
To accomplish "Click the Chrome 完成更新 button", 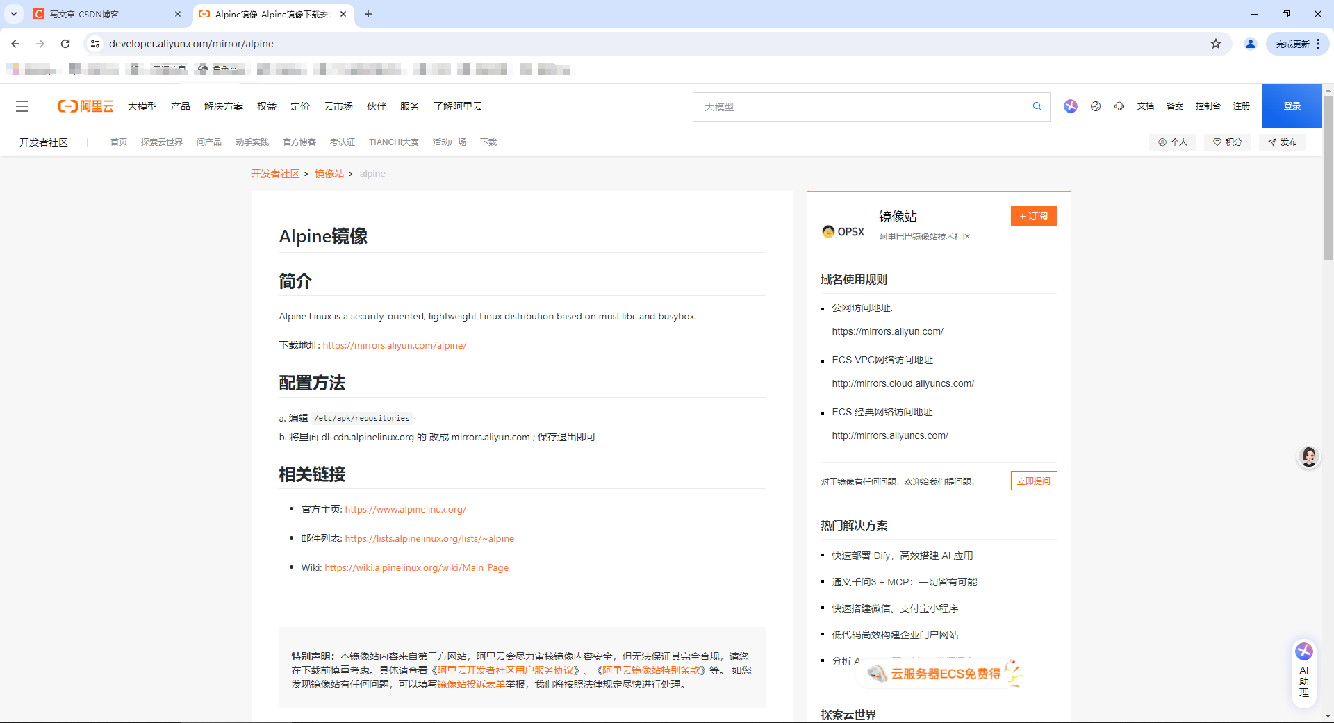I will 1297,44.
